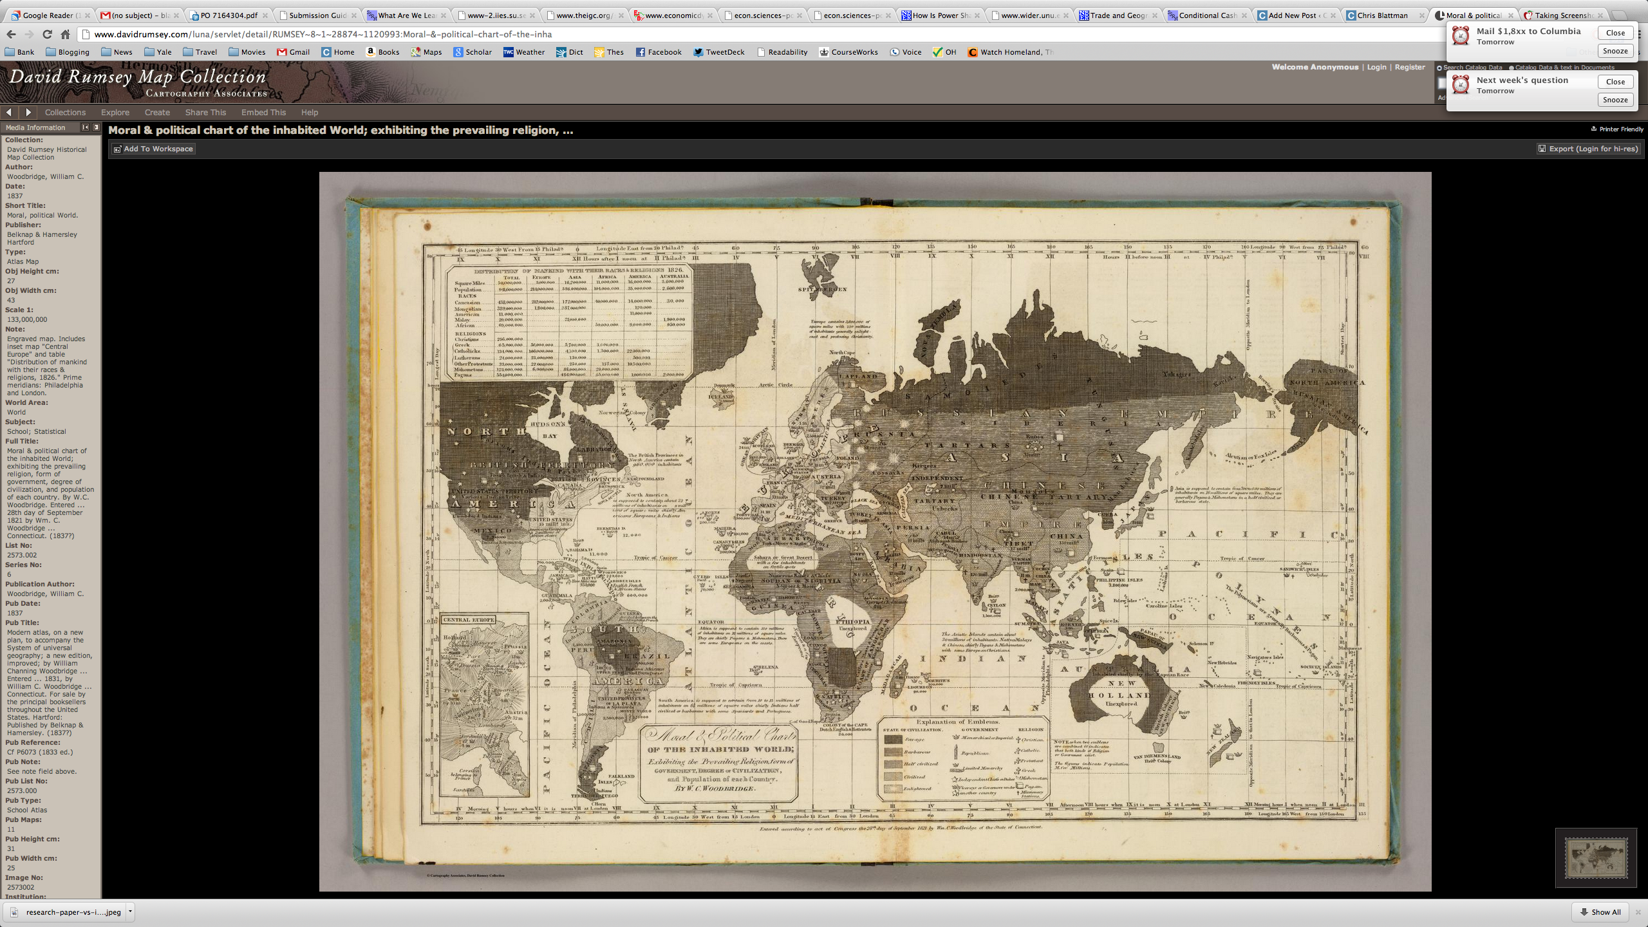Screen dimensions: 1648x927
Task: Open the Create menu
Action: pyautogui.click(x=157, y=112)
